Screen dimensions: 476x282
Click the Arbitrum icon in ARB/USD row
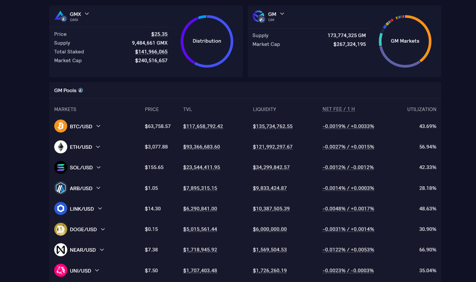(x=61, y=188)
